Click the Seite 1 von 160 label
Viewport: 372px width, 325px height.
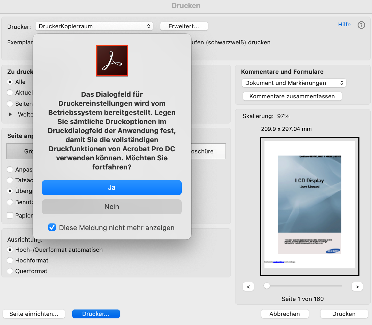point(303,299)
